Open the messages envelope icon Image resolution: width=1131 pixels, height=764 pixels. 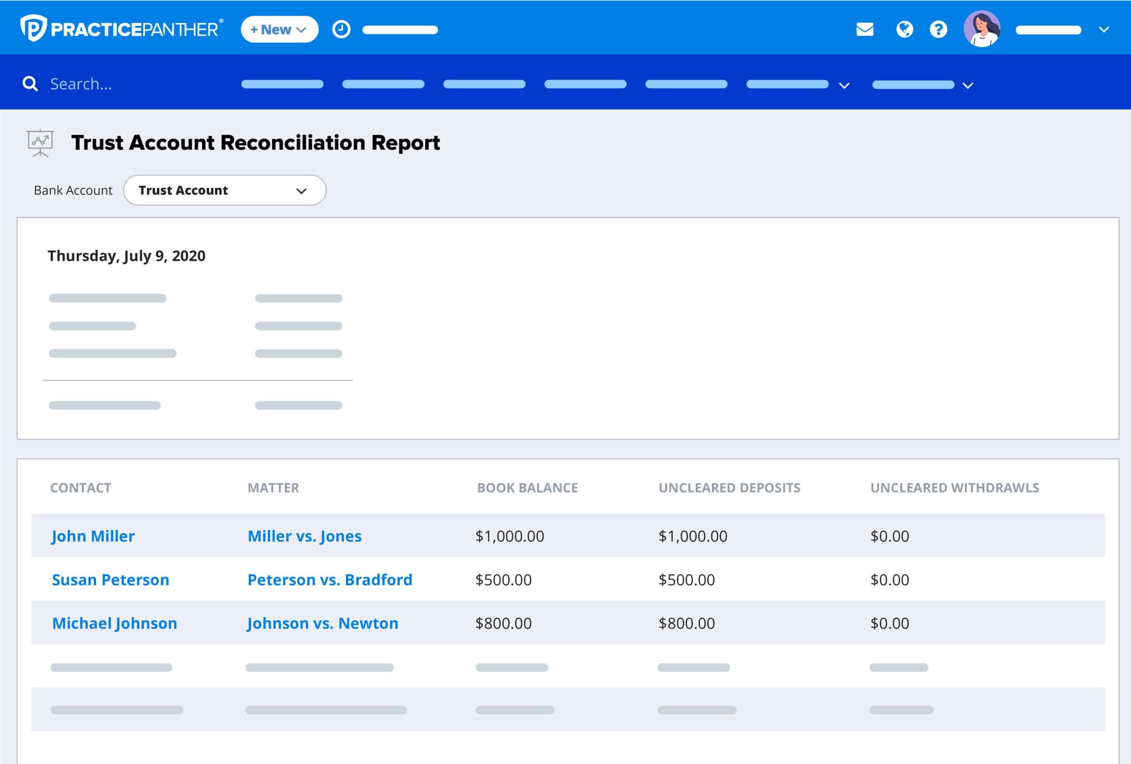click(865, 30)
